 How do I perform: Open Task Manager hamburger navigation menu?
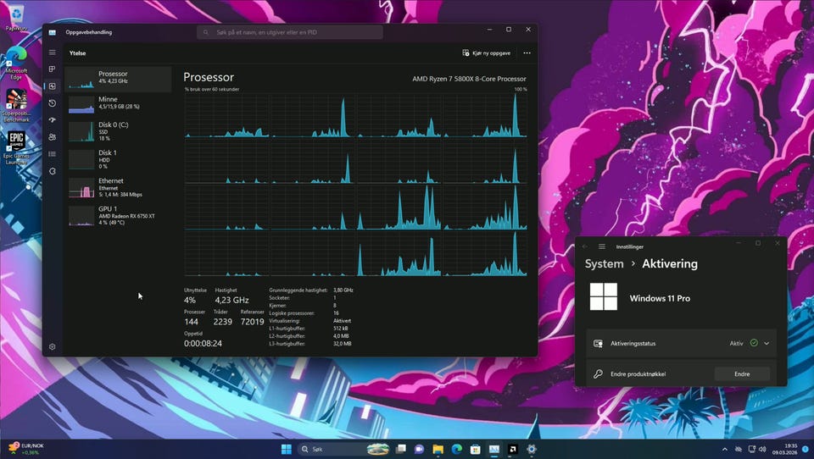tap(52, 53)
